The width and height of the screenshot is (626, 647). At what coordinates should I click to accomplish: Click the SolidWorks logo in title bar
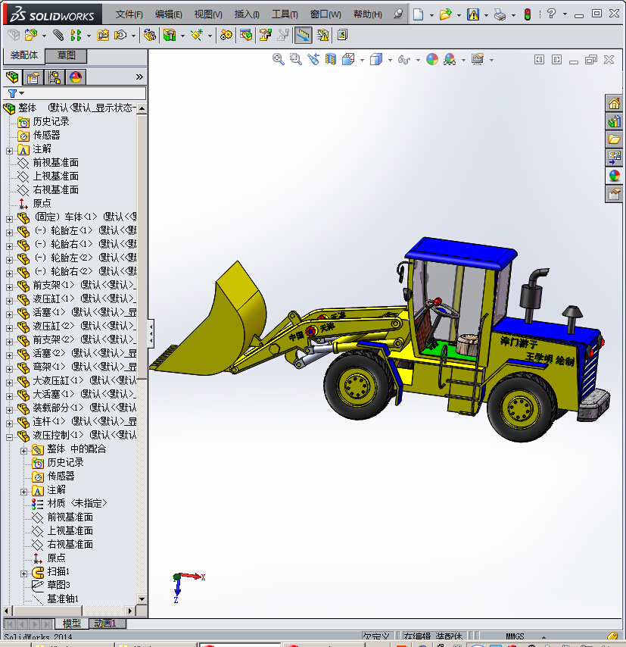(x=53, y=15)
